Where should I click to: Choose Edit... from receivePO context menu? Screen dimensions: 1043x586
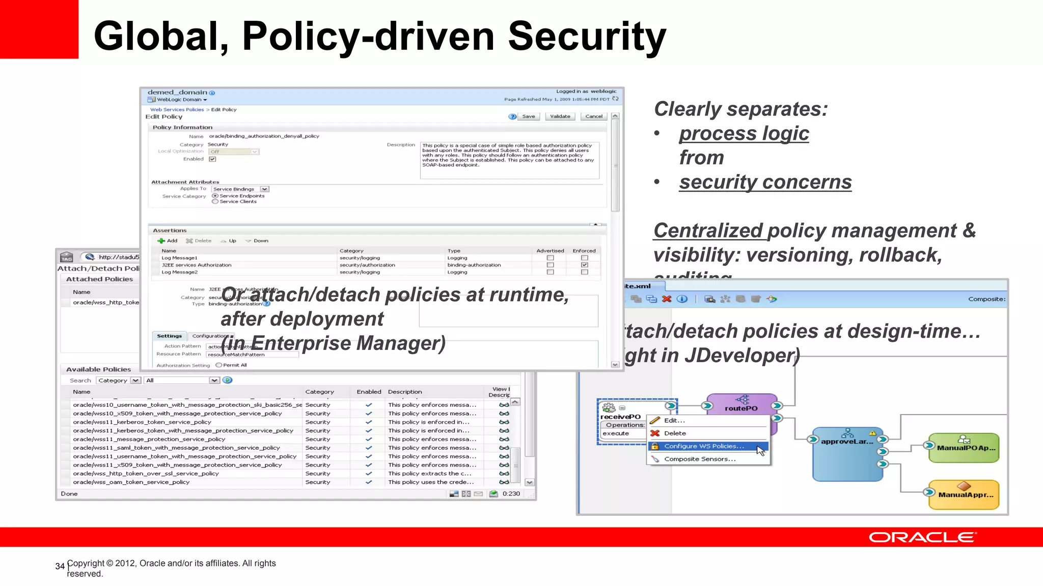click(708, 421)
